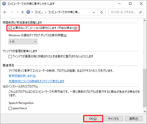This screenshot has width=147, height=124.
Task: Open recent locations chevron beside forward arrow
Action: click(18, 12)
